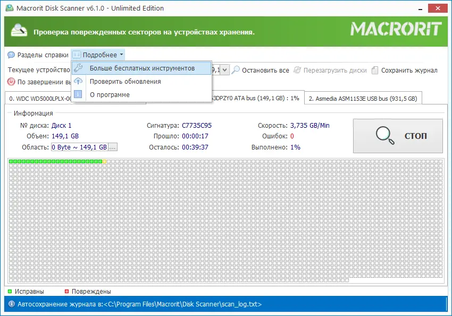Click the errors count value 0
Viewport: 452px width, 316px height.
[x=292, y=136]
